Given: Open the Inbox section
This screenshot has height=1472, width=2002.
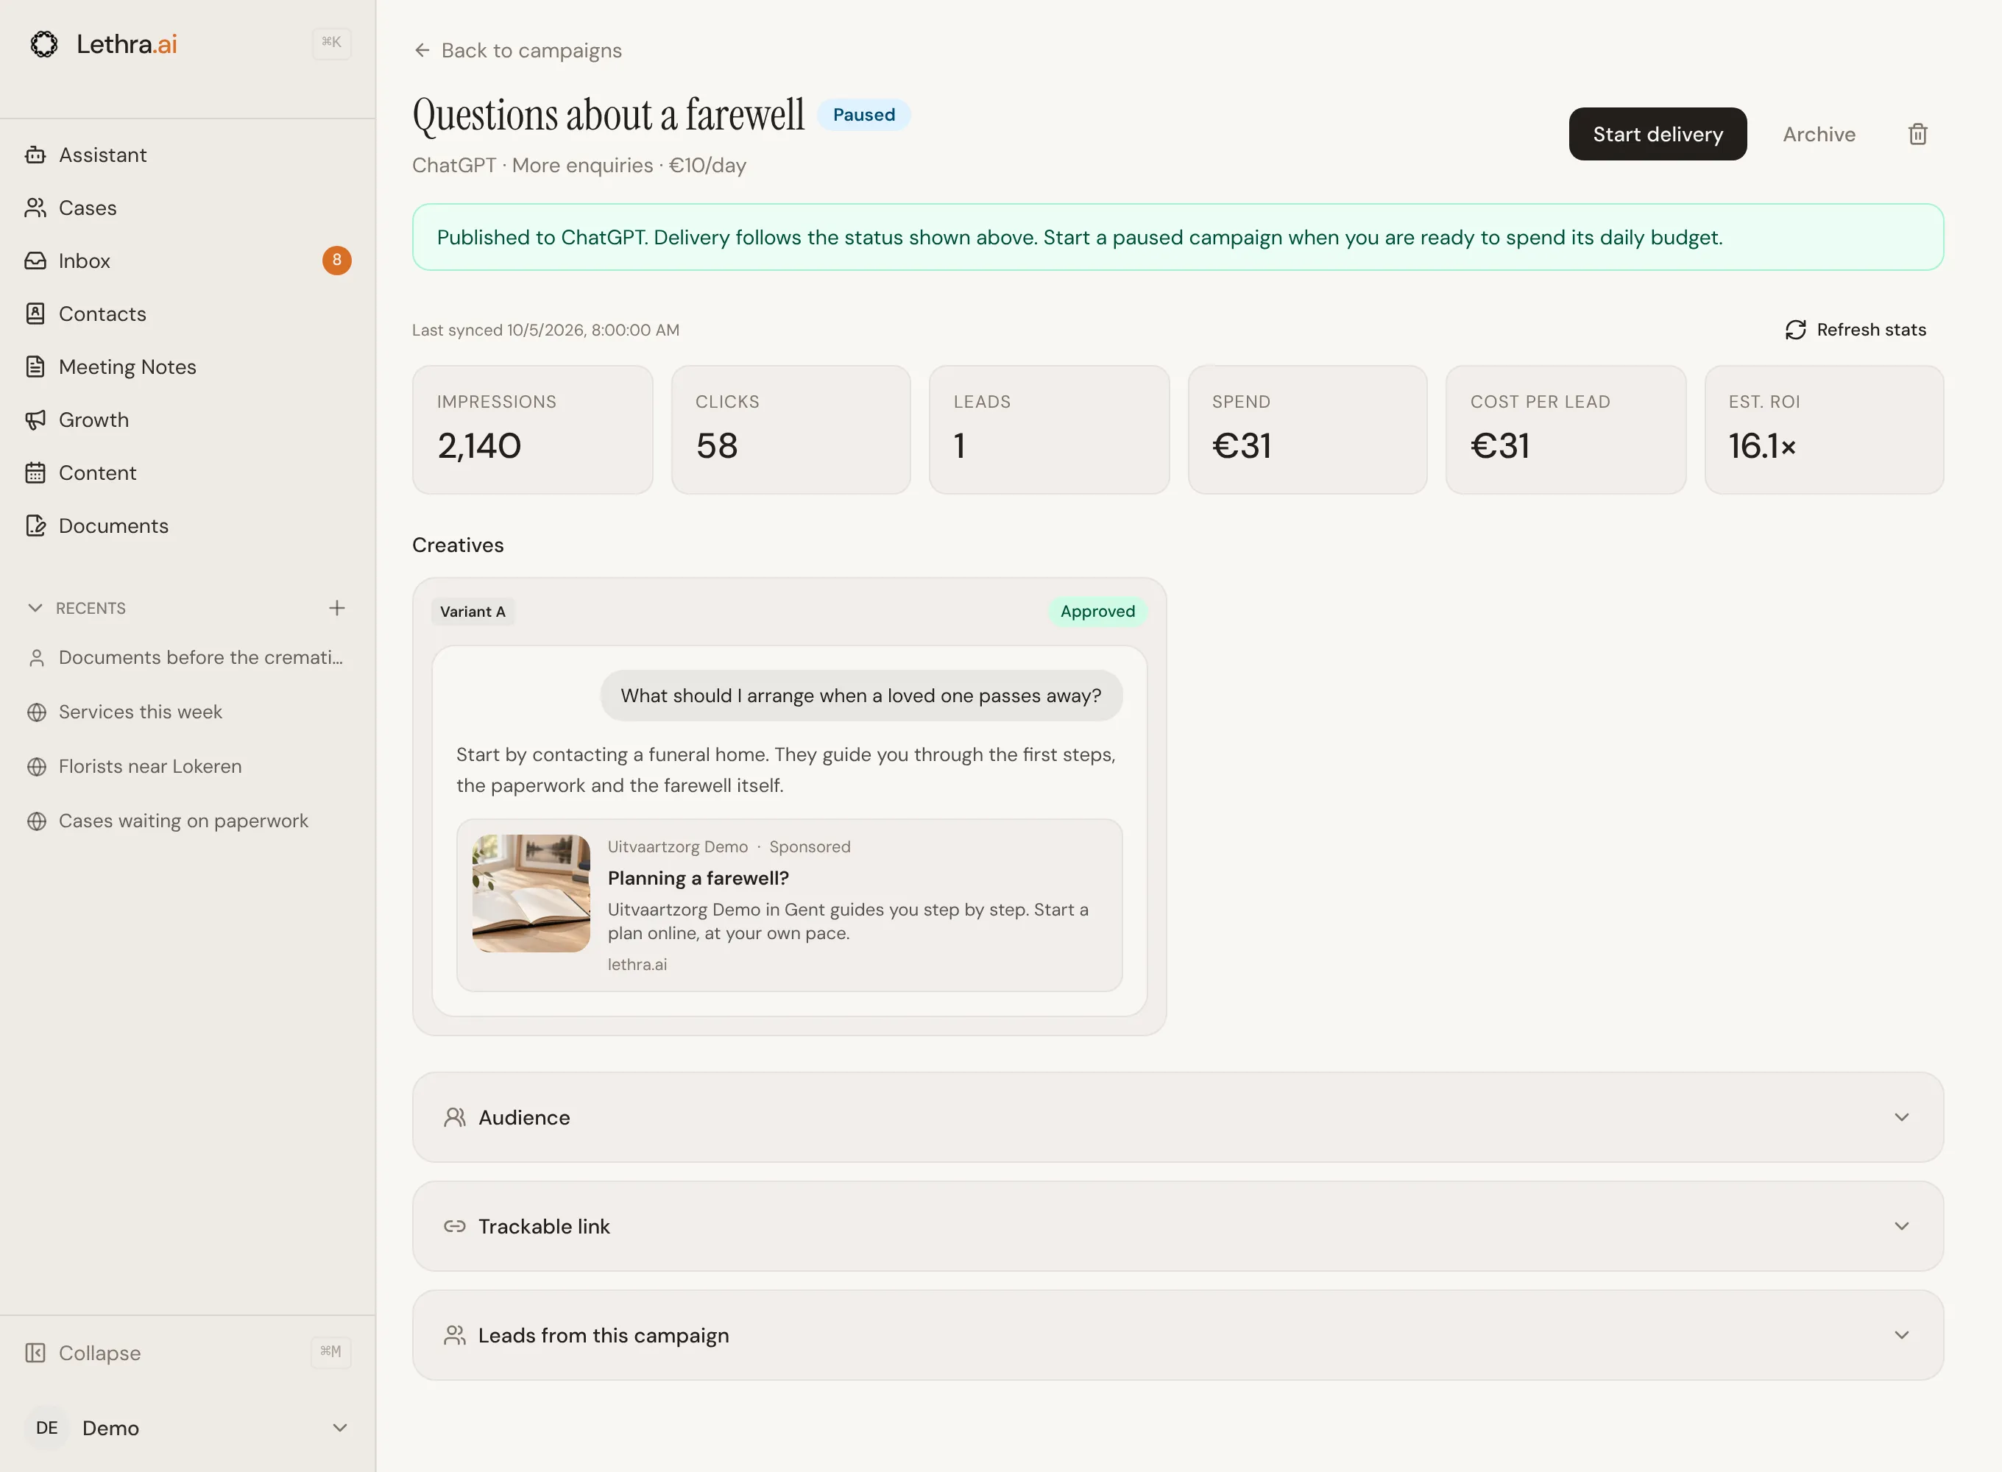Looking at the screenshot, I should [x=187, y=261].
